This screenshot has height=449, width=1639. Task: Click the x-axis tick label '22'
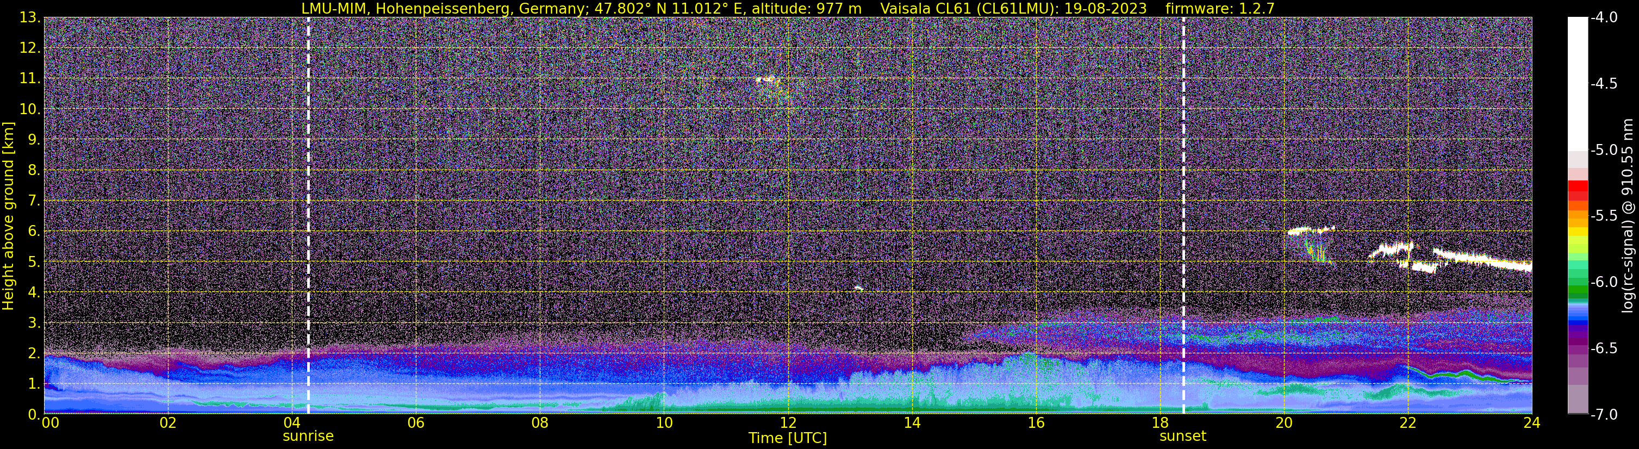[1408, 423]
